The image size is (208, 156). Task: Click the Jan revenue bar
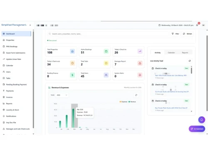tap(60, 124)
